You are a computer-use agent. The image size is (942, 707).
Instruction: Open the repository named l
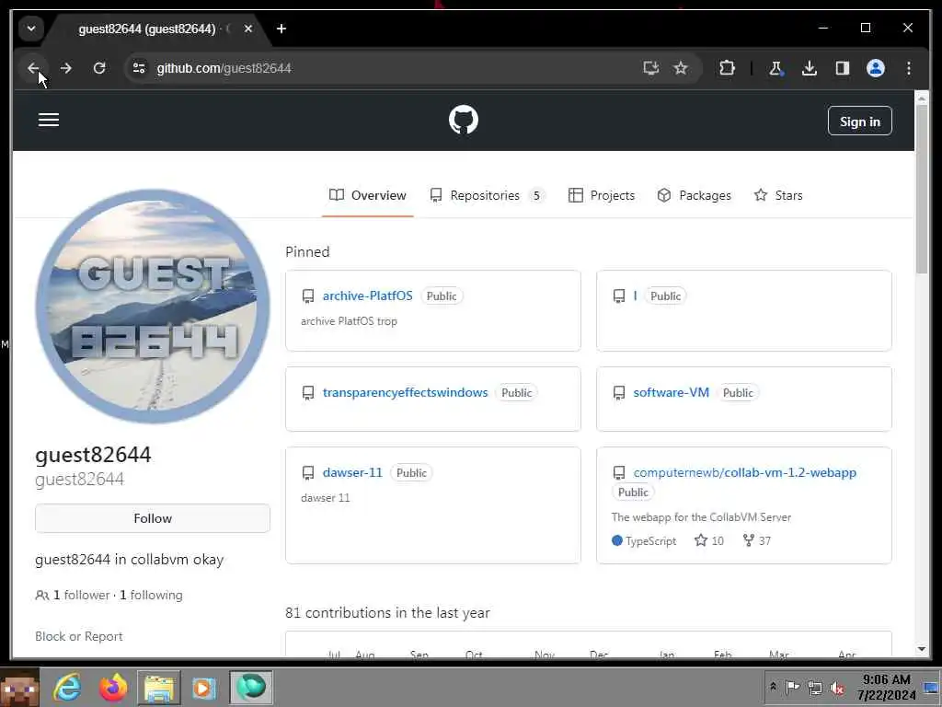(635, 296)
